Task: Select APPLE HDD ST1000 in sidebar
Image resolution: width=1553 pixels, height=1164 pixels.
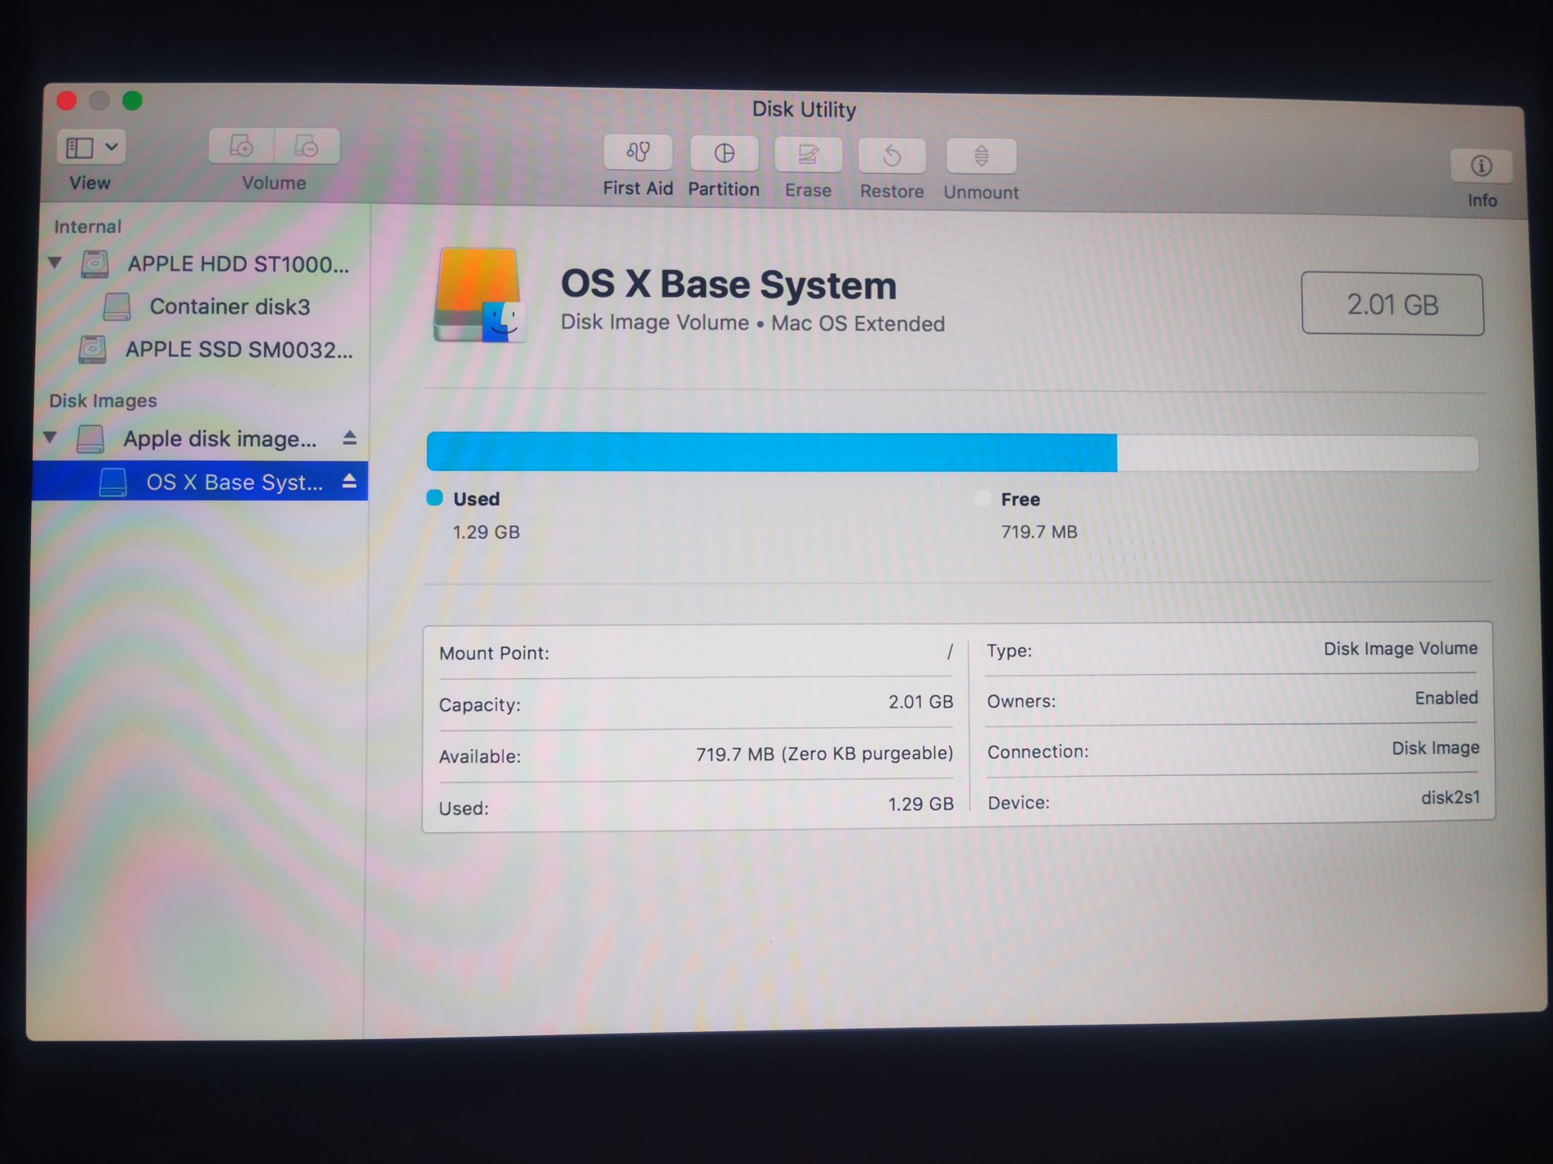Action: [x=238, y=264]
